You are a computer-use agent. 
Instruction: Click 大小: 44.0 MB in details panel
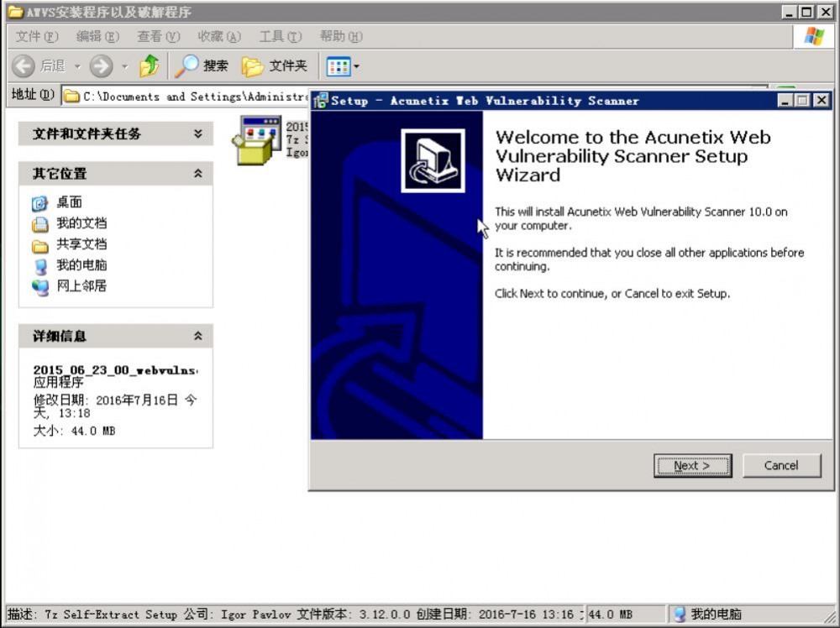[x=74, y=431]
